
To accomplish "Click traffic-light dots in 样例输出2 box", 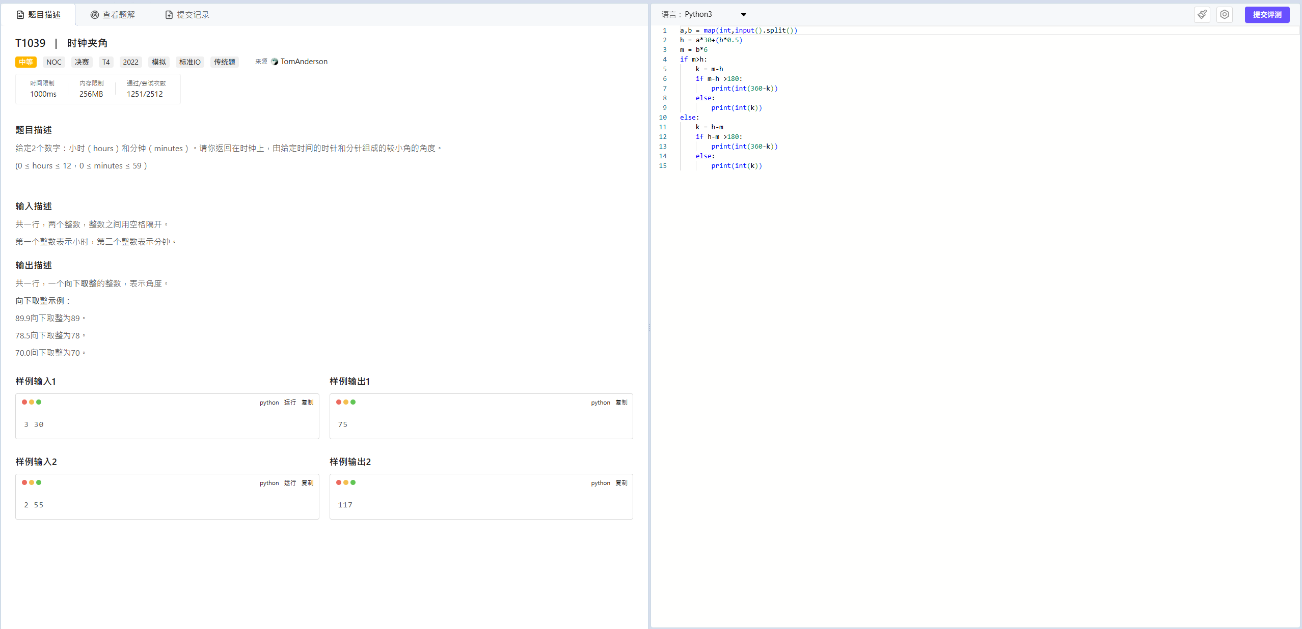I will pos(346,482).
